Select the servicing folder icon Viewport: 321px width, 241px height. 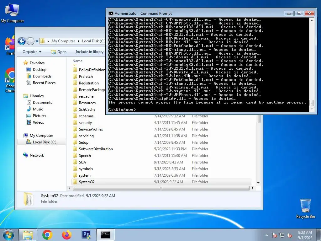pos(75,136)
